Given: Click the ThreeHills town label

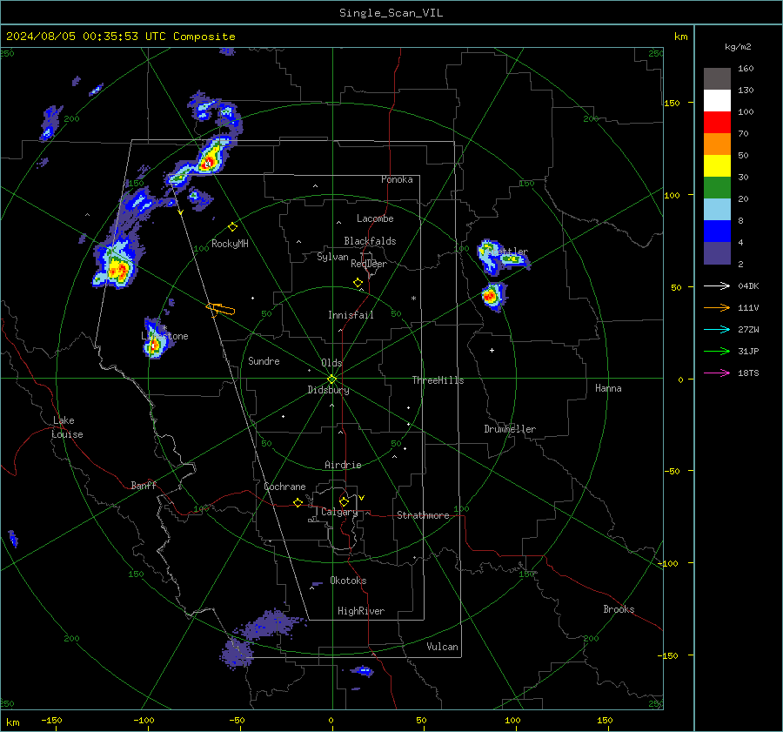Looking at the screenshot, I should (x=438, y=380).
